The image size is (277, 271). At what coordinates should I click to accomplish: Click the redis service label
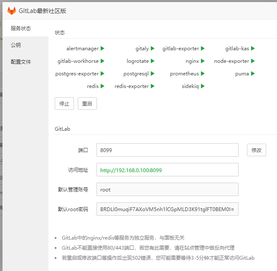[93, 86]
